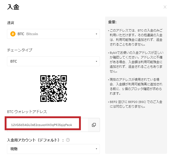Click the BEP2 並びに BEP20 (BSC) note
The width and height of the screenshot is (173, 158).
point(136,104)
